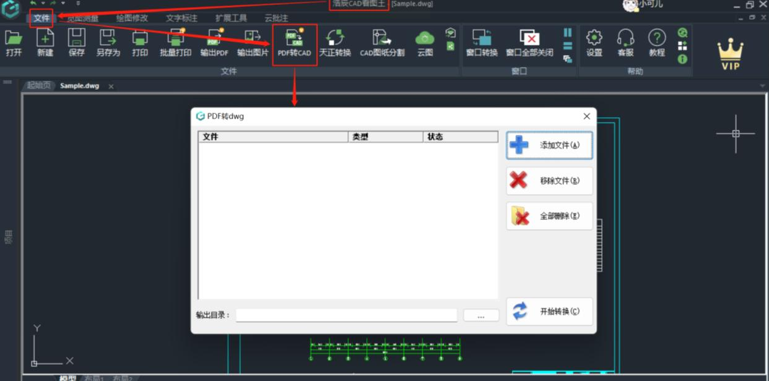Open VIP crown membership
The width and height of the screenshot is (769, 381).
click(731, 54)
